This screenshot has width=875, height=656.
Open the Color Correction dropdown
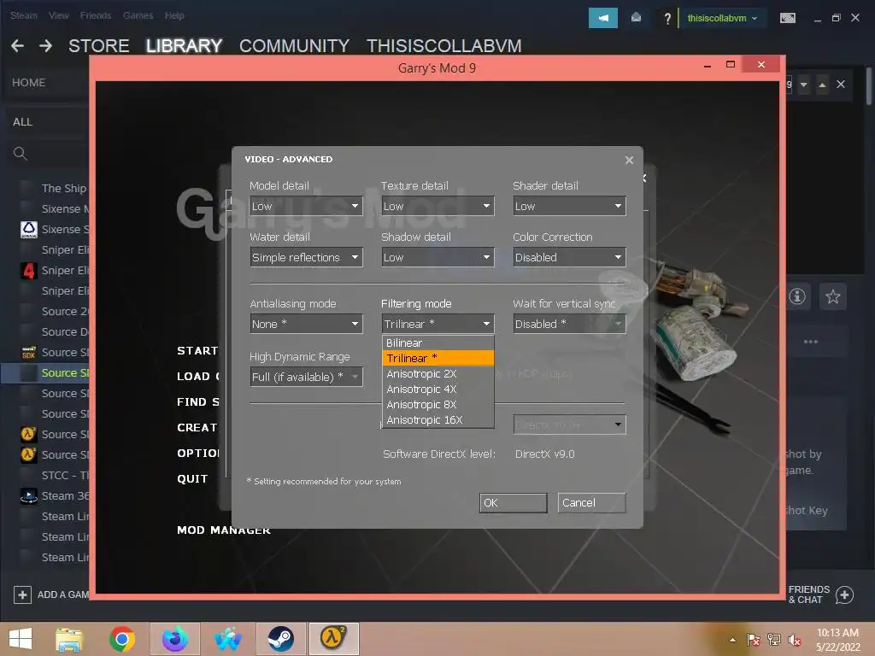click(569, 258)
